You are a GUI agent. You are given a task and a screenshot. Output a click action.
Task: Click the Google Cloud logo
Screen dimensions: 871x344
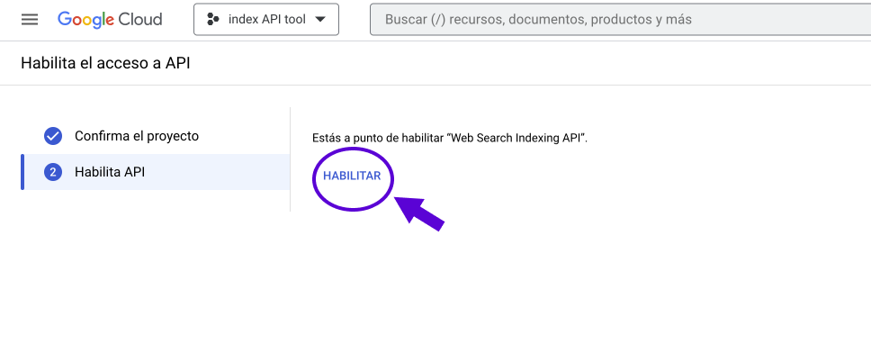(x=110, y=20)
